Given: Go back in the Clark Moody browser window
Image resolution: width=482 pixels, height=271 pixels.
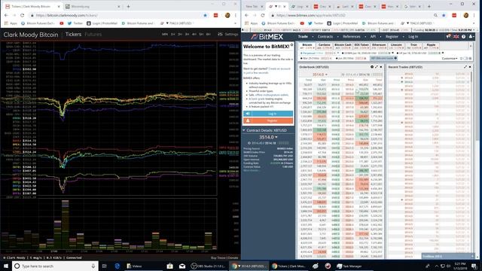Looking at the screenshot, I should (6, 15).
